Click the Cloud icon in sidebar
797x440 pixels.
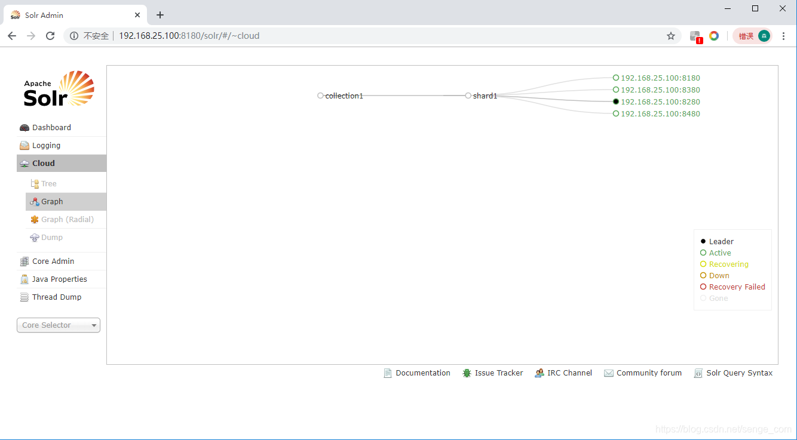24,164
